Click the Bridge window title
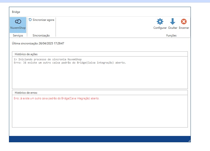This screenshot has height=151, width=210. pos(16,12)
